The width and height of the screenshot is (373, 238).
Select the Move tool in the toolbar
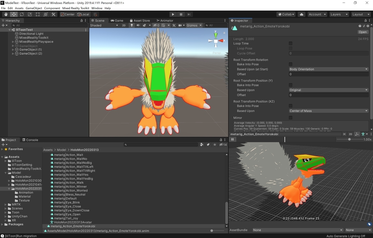pos(14,14)
